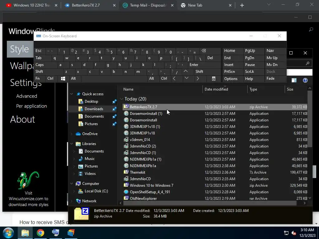The height and width of the screenshot is (239, 319).
Task: Click the WindowBlinds search icon
Action: [x=311, y=30]
